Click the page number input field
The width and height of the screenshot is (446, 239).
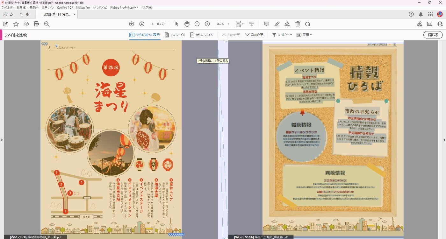pyautogui.click(x=153, y=24)
